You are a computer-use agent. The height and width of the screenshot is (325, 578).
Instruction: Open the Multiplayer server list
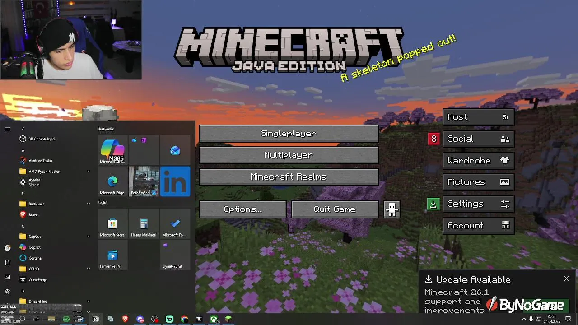click(x=289, y=155)
